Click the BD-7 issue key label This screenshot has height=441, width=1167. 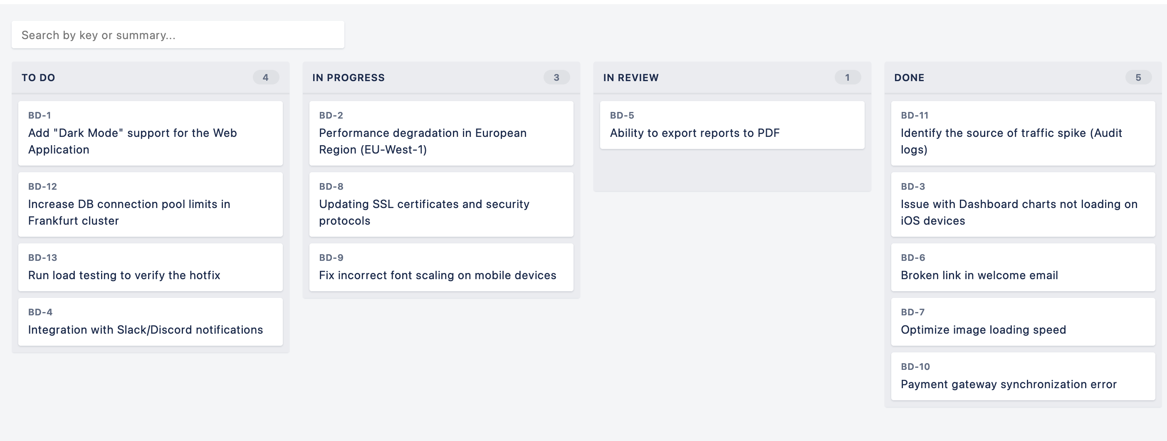click(913, 312)
